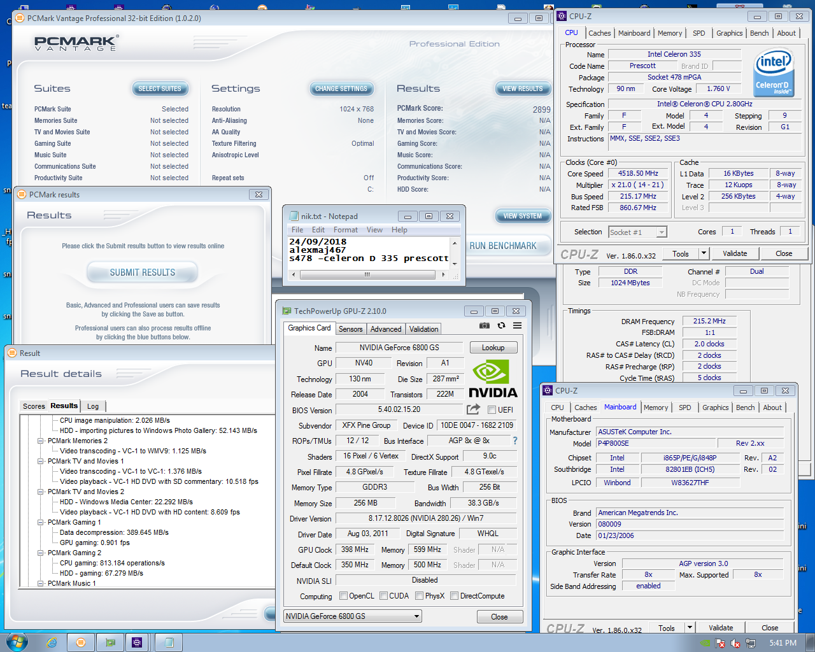
Task: Open the SPD tab in lower CPU-Z window
Action: coord(684,407)
